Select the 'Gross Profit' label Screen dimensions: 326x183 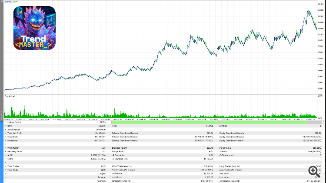(x=13, y=137)
